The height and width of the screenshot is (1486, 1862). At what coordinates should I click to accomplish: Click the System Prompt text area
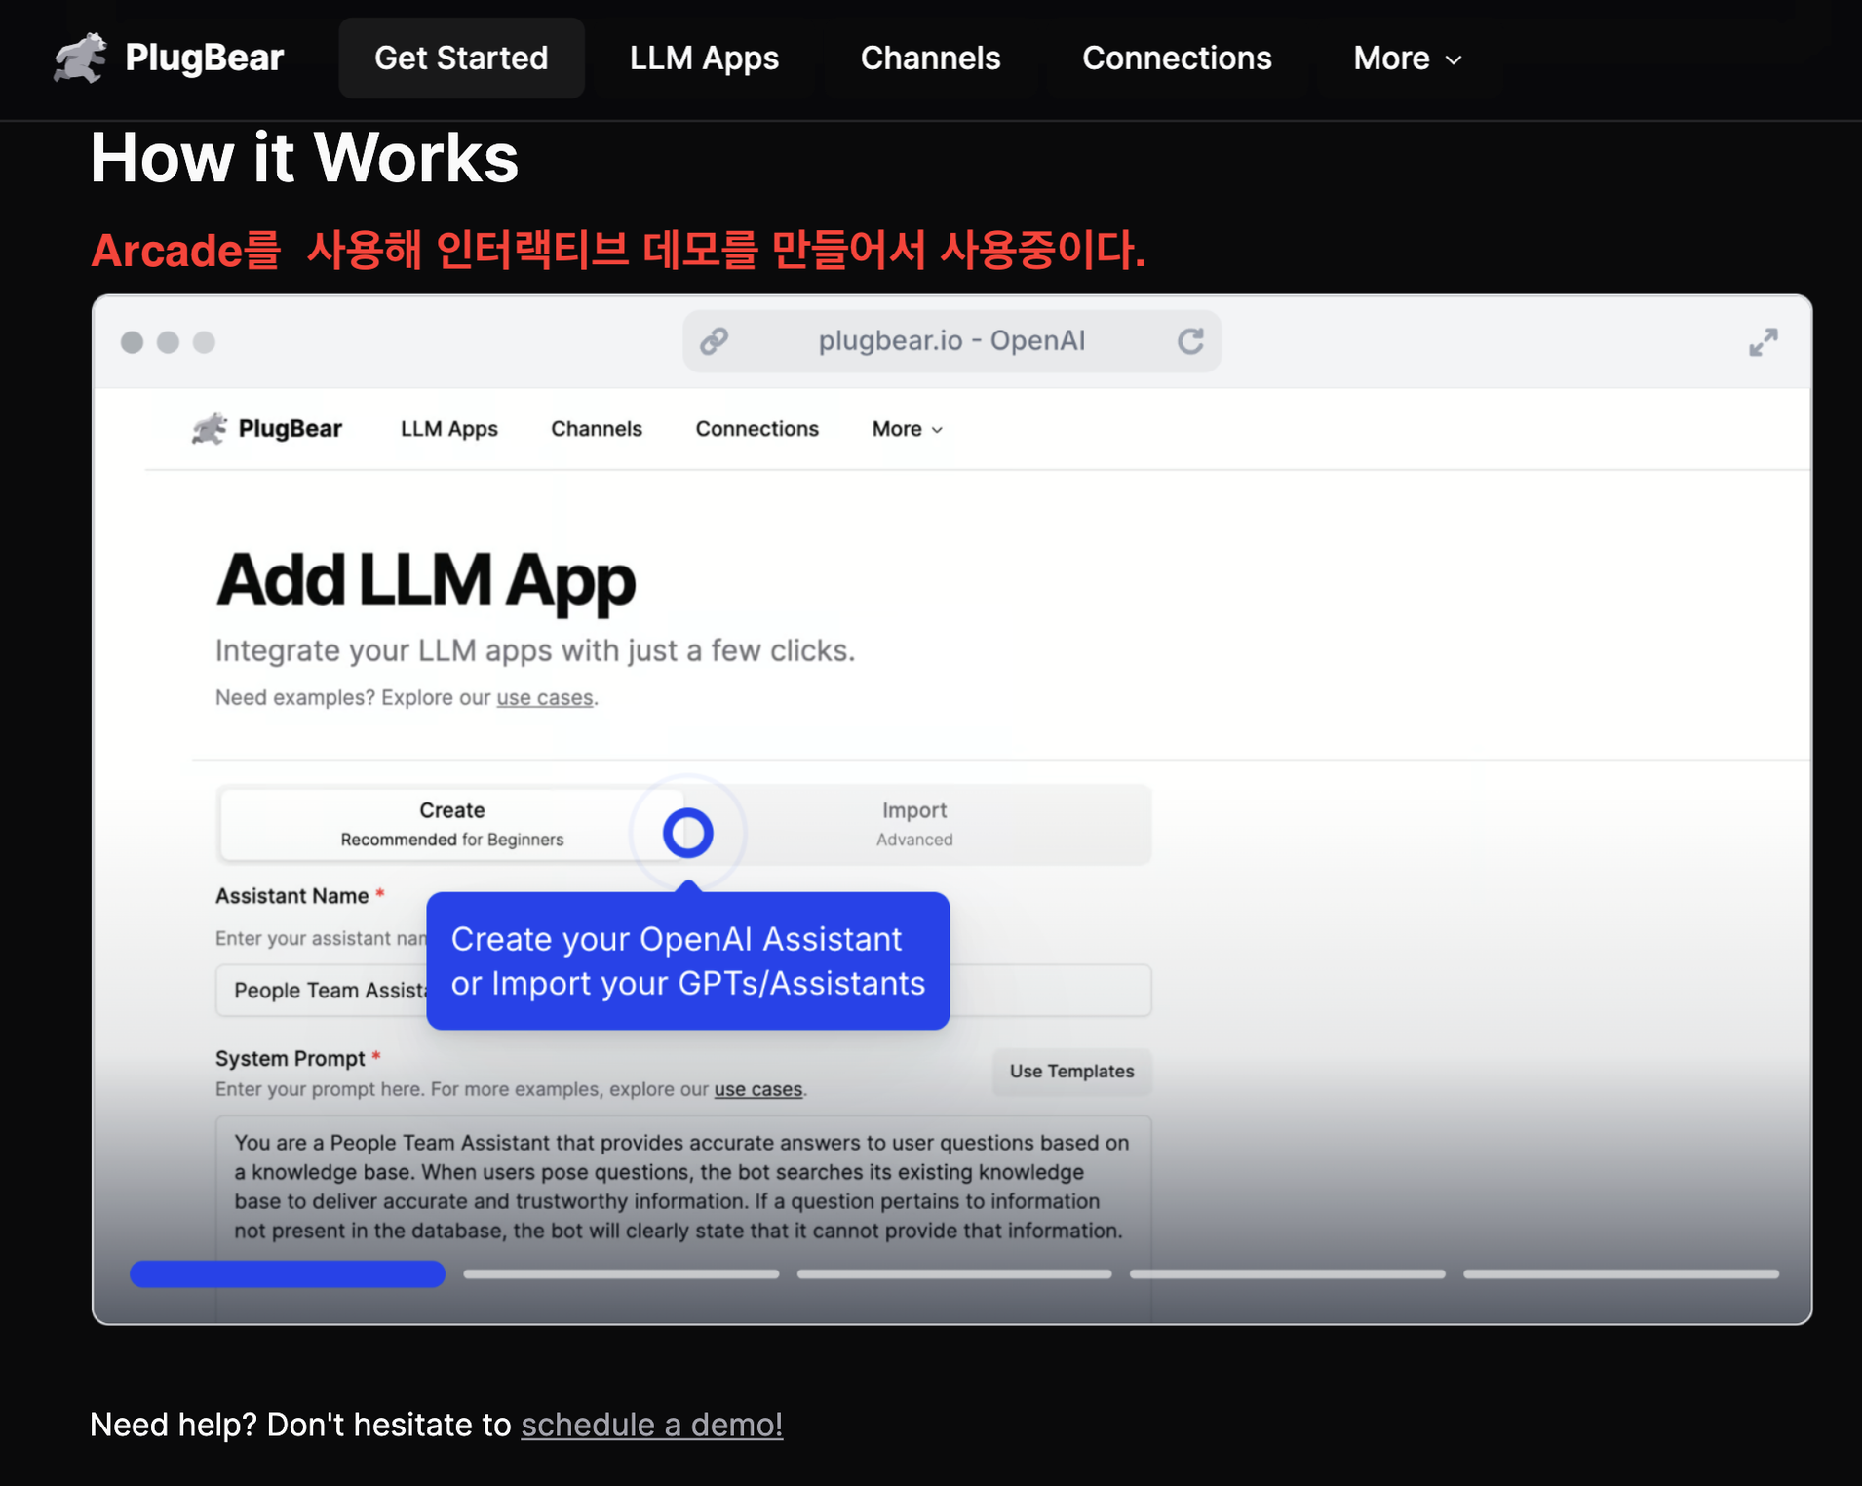(x=682, y=1186)
